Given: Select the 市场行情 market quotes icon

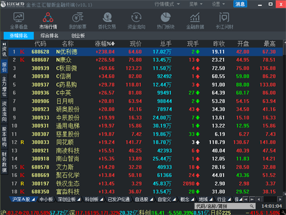Looking at the screenshot, I should (x=48, y=21).
